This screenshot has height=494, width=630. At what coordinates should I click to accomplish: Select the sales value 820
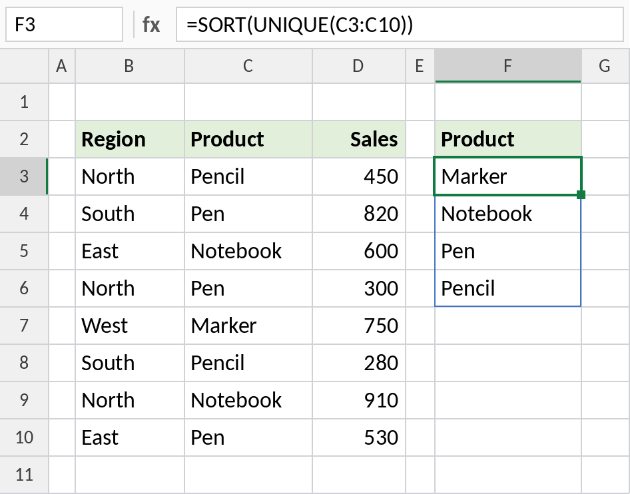tap(359, 214)
